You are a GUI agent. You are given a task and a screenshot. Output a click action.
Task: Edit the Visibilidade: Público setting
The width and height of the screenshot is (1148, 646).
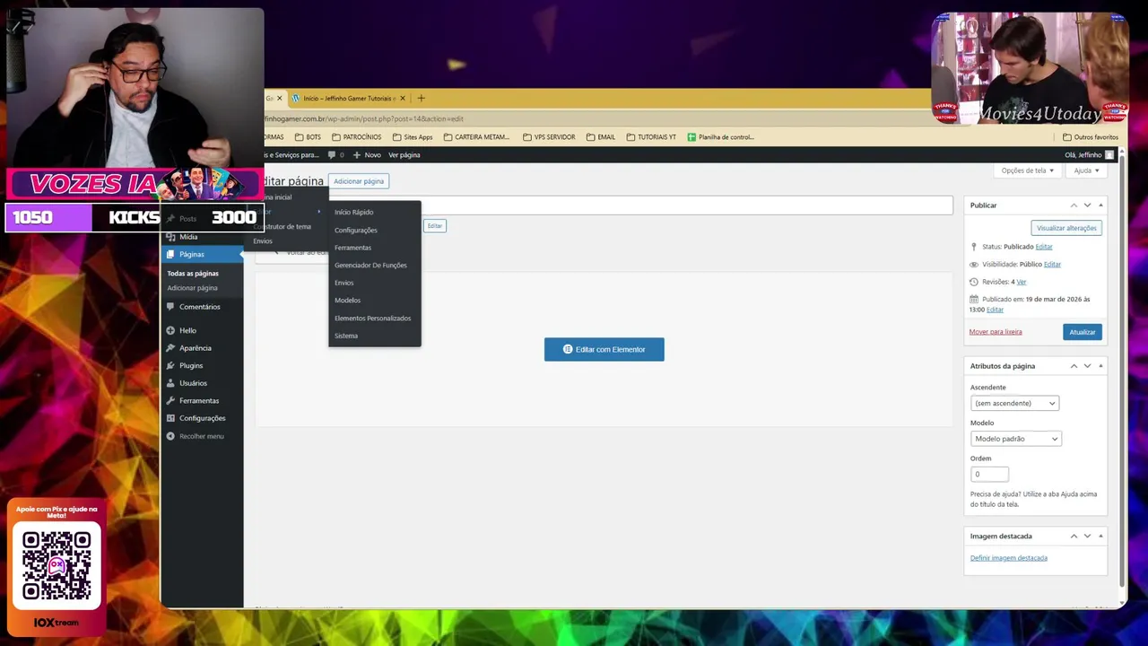(x=1052, y=265)
